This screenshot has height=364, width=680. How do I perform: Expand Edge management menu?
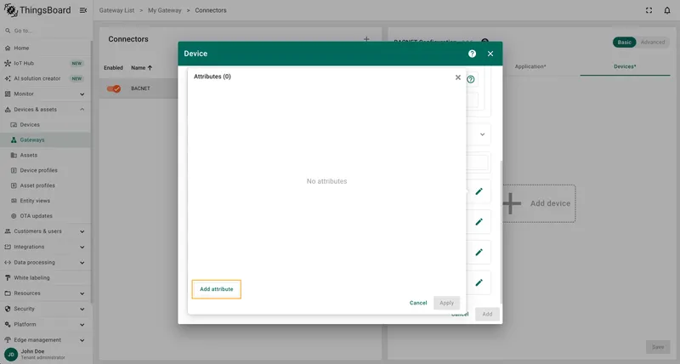(x=46, y=340)
